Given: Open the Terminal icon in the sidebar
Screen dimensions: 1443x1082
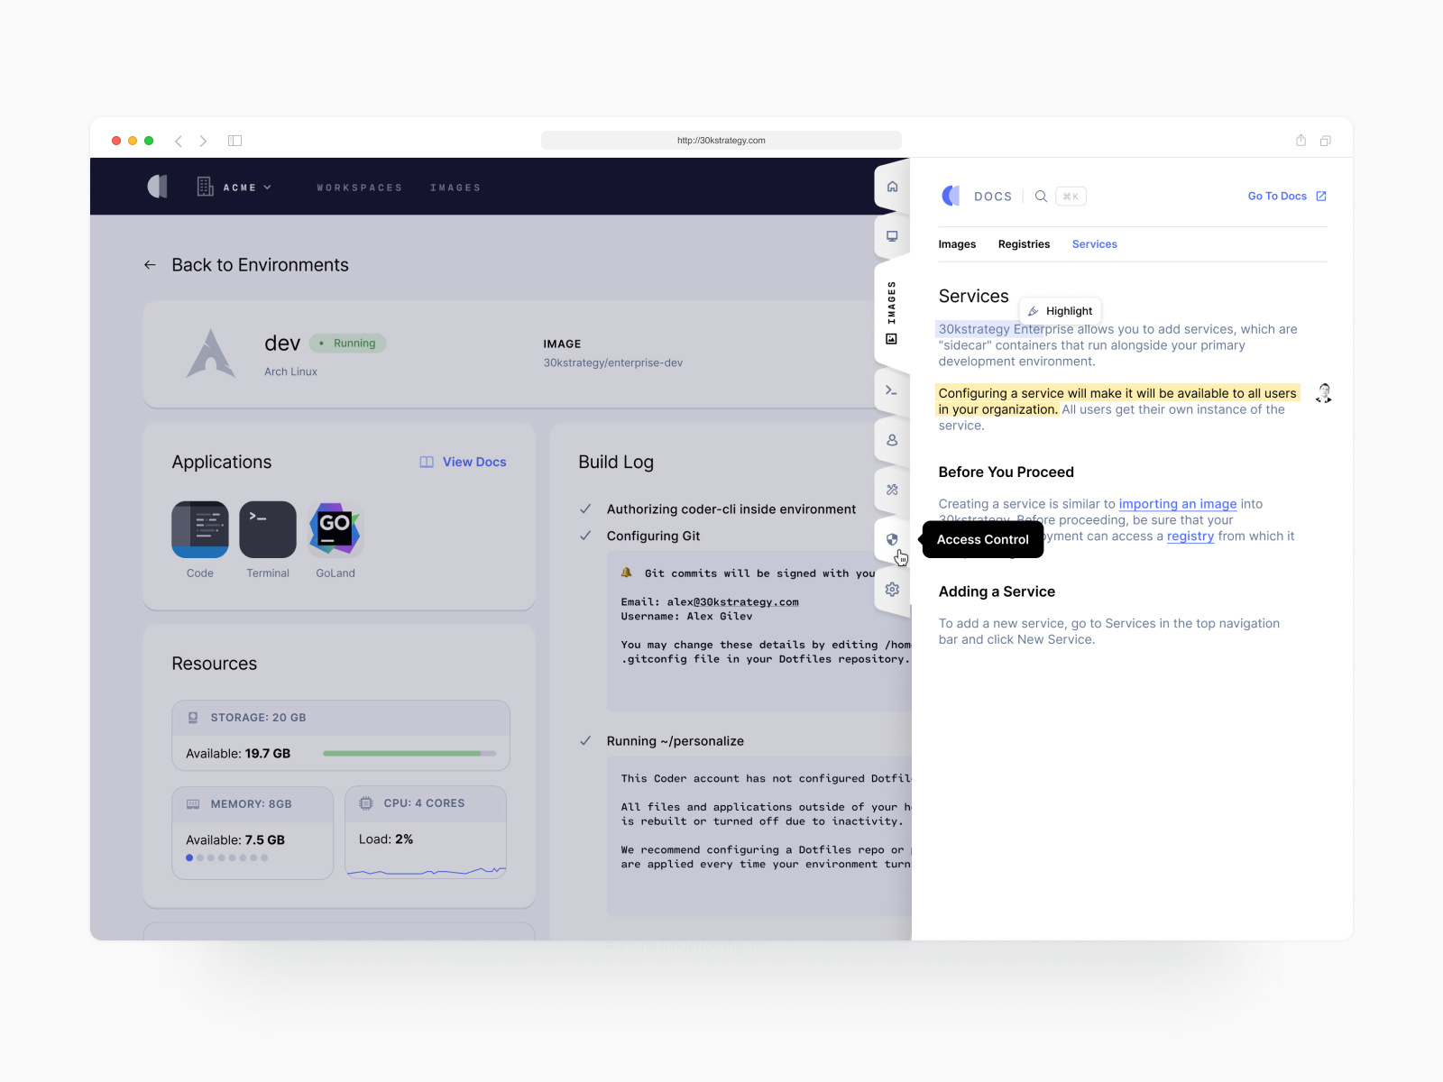Looking at the screenshot, I should click(x=892, y=390).
